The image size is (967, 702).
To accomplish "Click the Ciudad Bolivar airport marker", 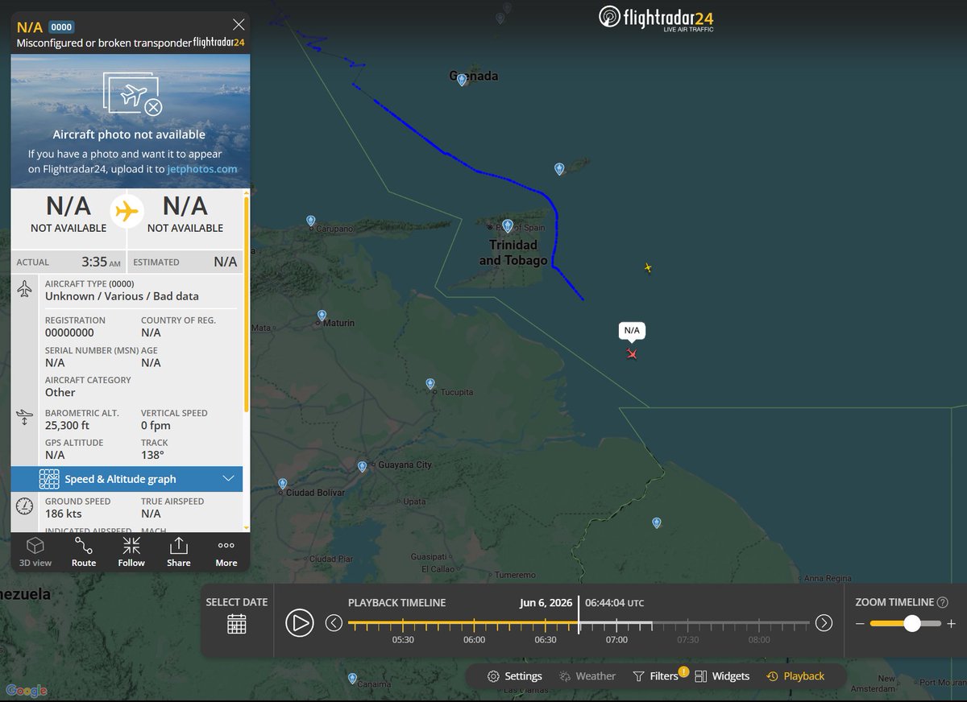I will click(282, 484).
